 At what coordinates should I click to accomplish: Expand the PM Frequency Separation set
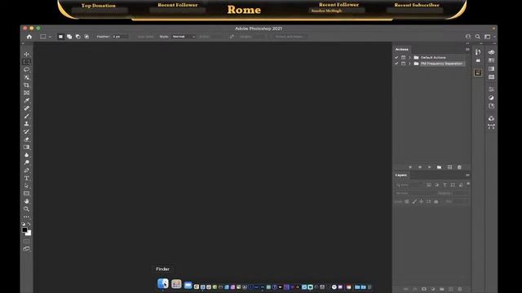409,63
